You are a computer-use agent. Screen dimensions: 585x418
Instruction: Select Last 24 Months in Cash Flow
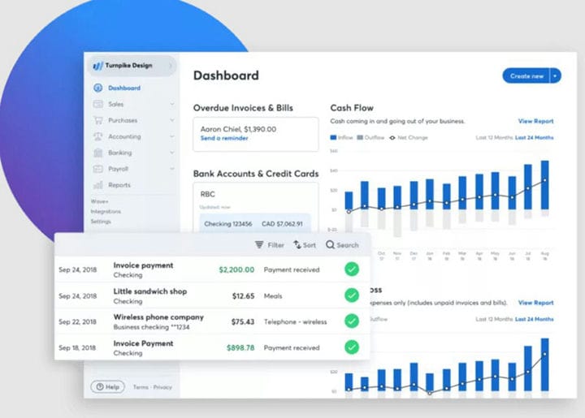pyautogui.click(x=535, y=137)
